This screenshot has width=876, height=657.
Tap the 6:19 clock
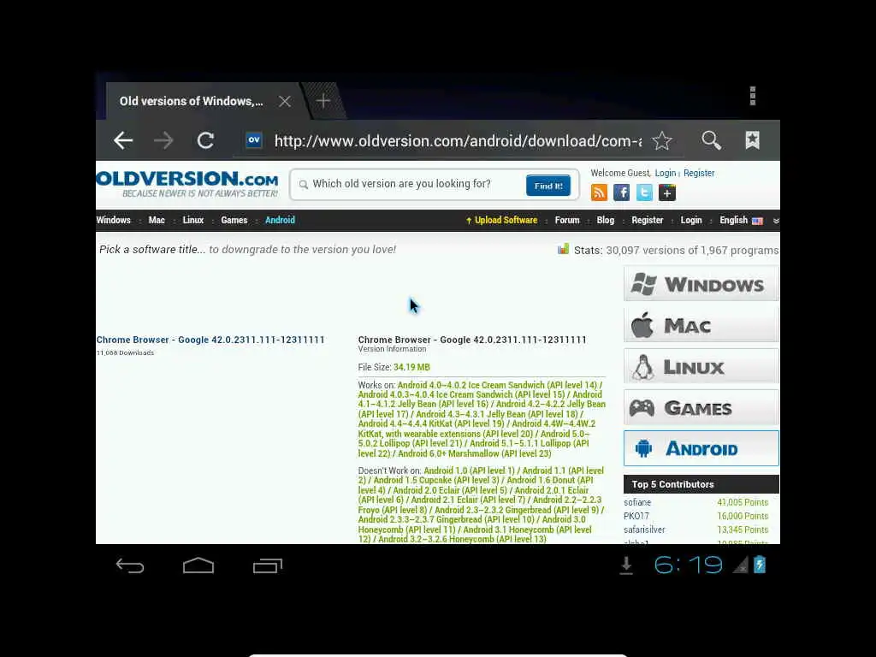689,565
